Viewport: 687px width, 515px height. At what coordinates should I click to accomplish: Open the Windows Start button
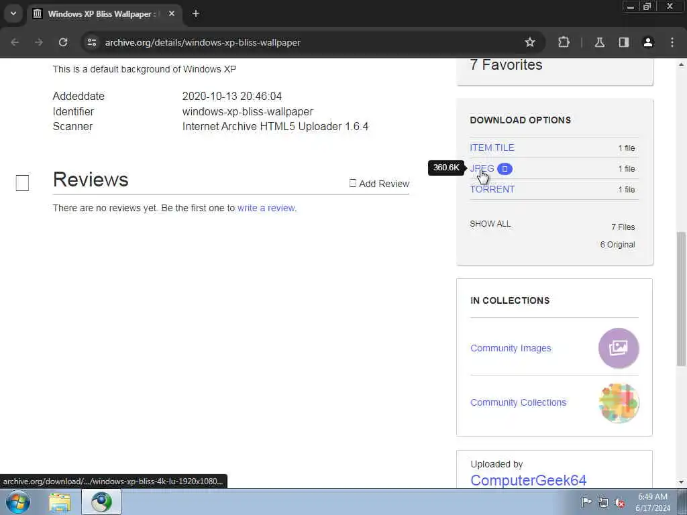click(x=18, y=502)
